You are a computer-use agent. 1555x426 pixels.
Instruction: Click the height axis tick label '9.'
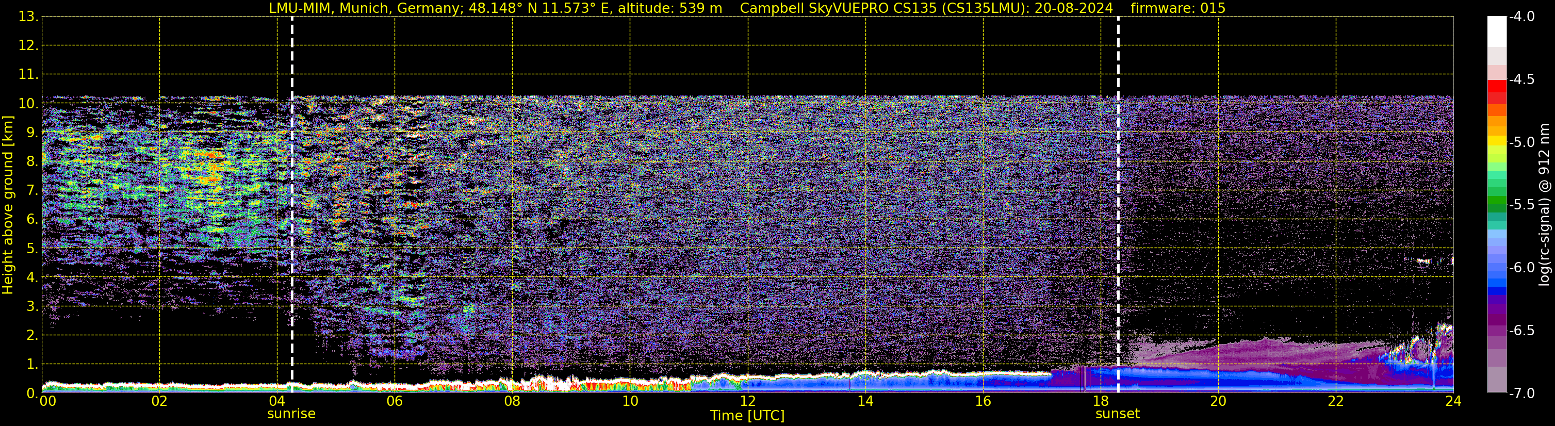pyautogui.click(x=32, y=132)
